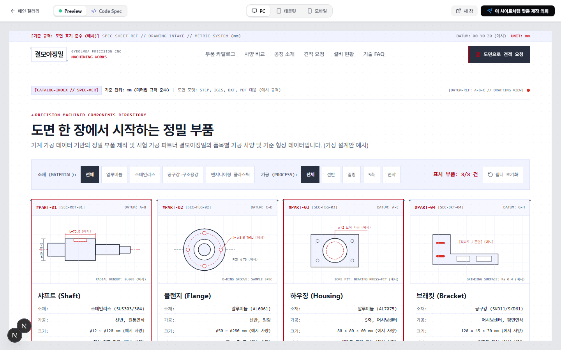Open preview in 새 창
Image resolution: width=561 pixels, height=350 pixels.
click(464, 11)
